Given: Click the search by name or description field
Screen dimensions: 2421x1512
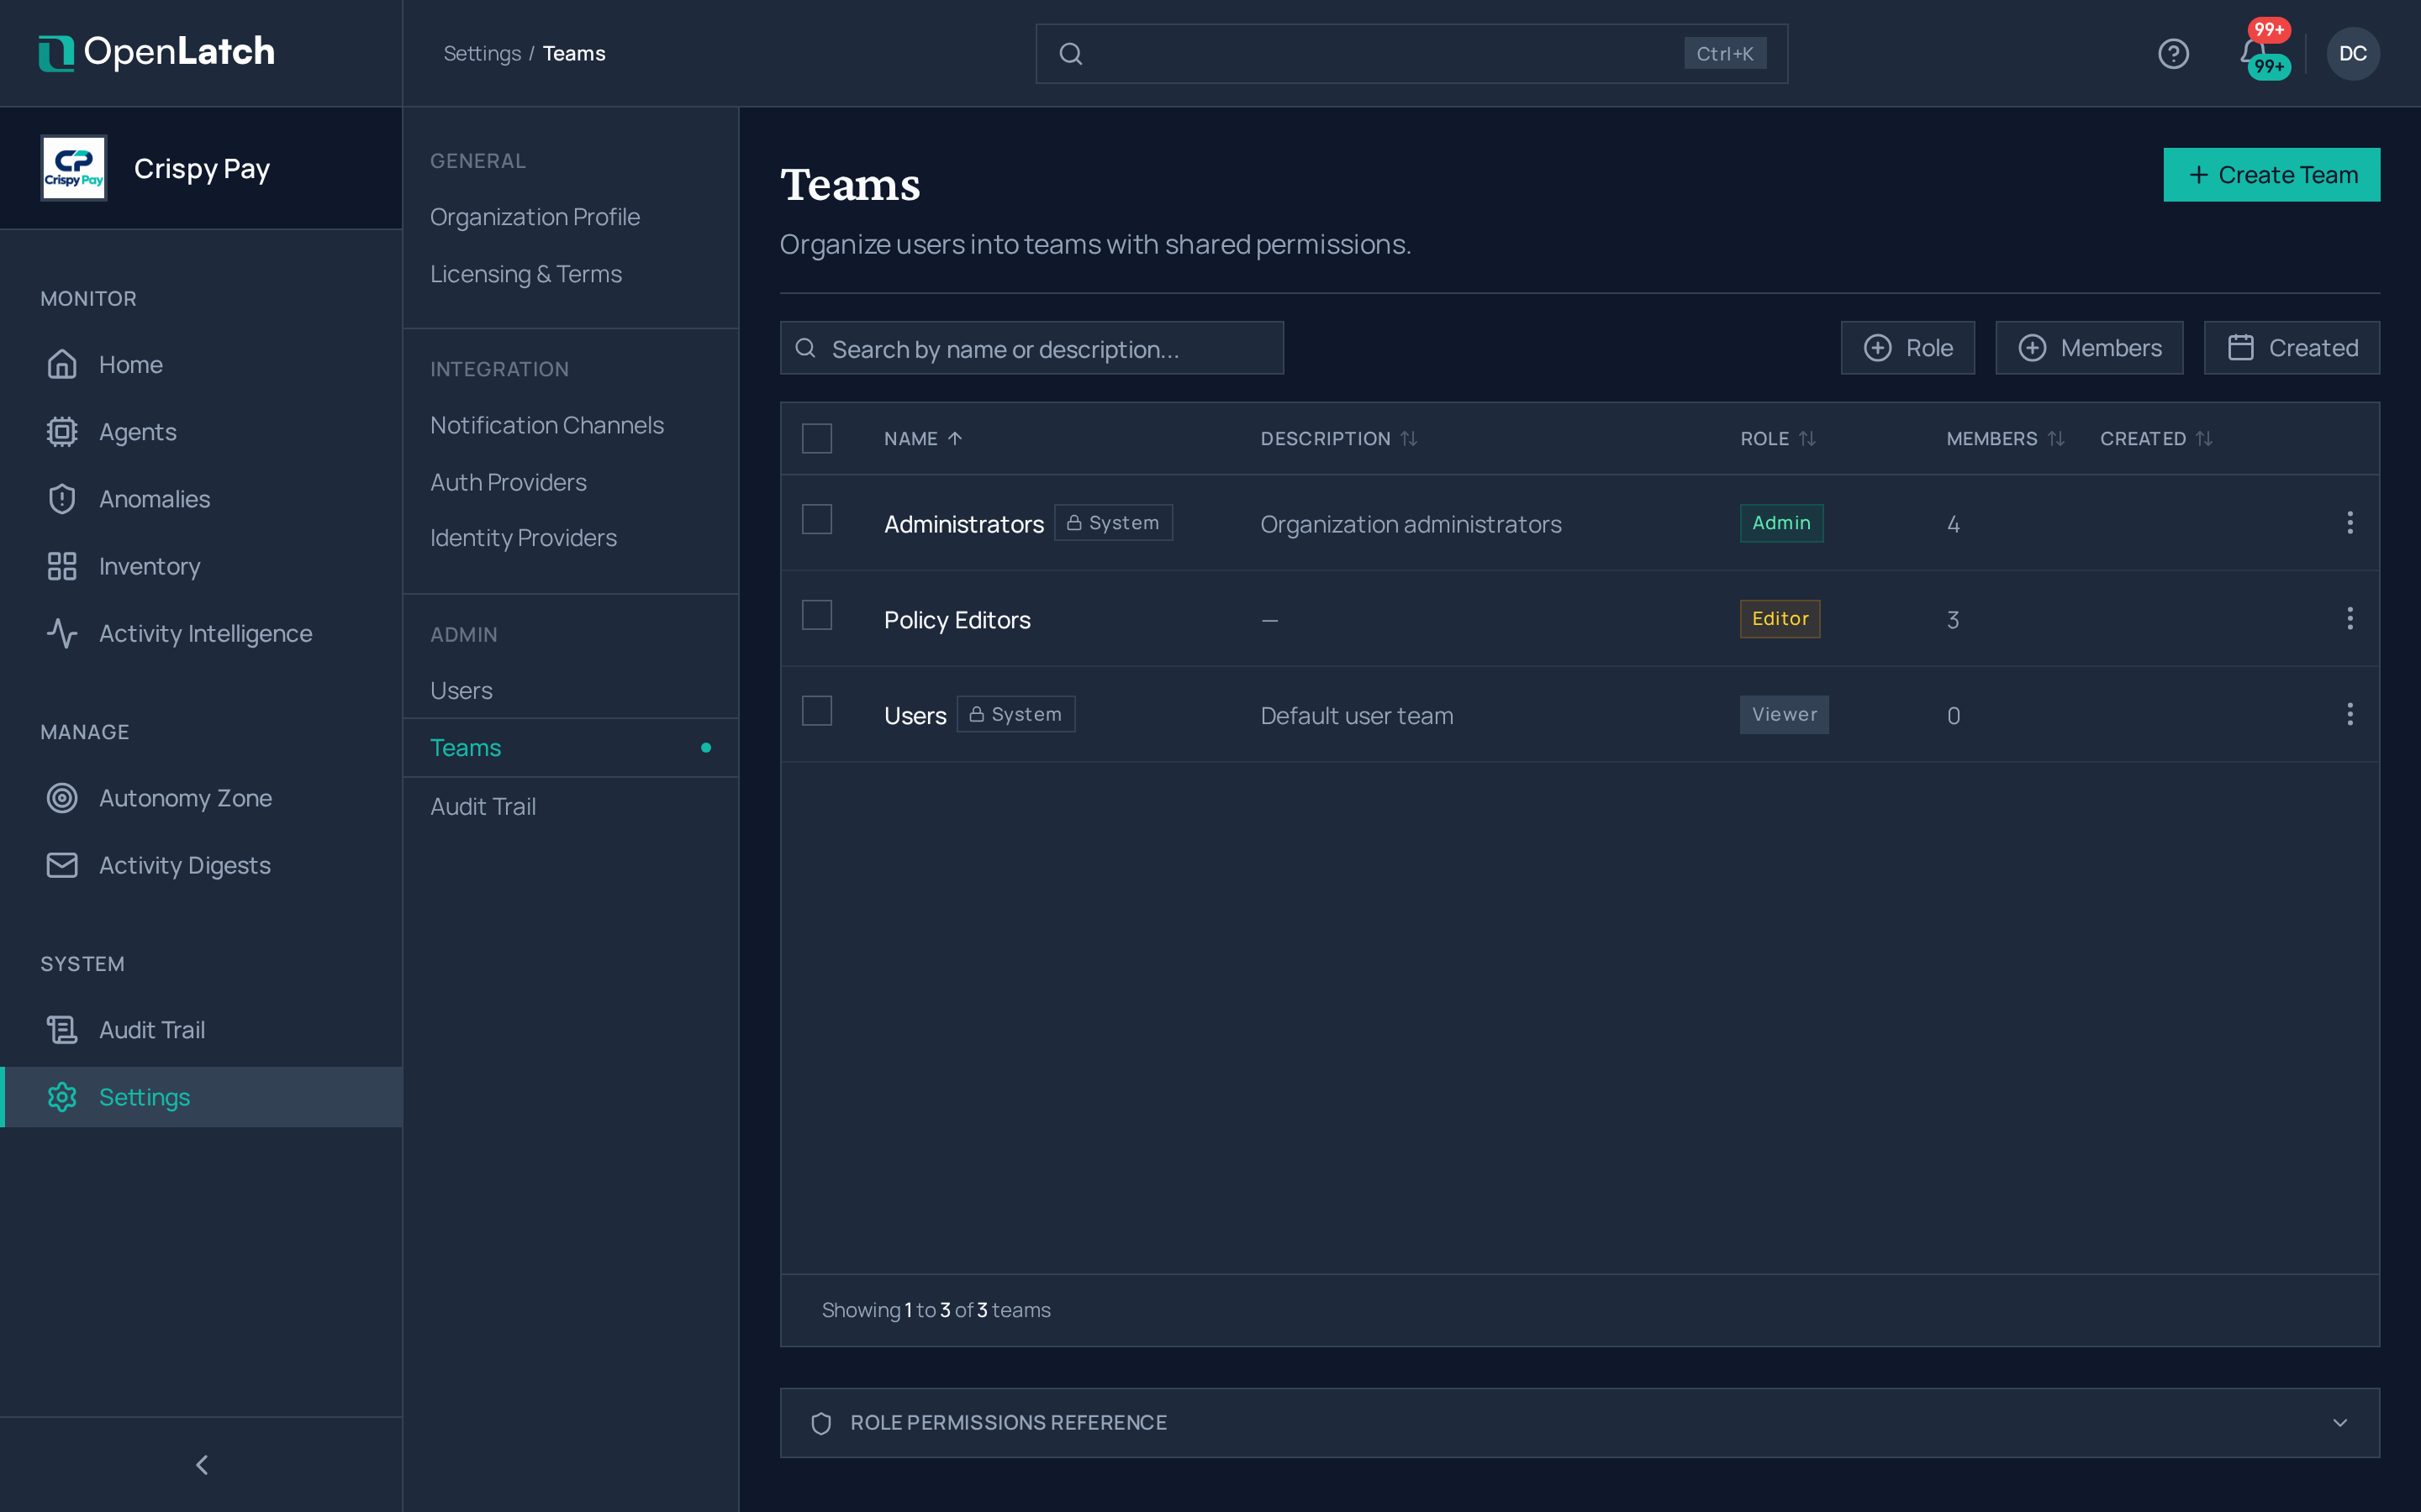Looking at the screenshot, I should coord(1031,348).
